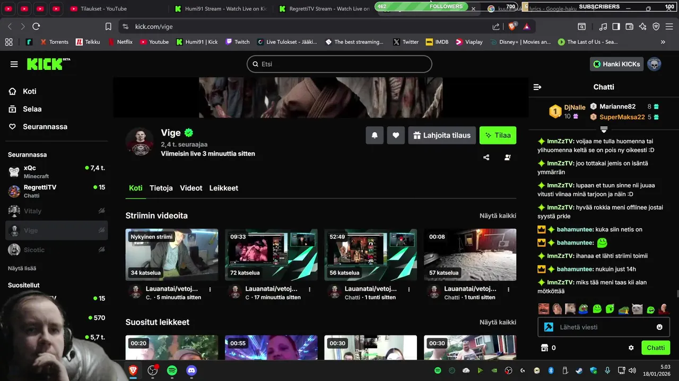Open the emoji picker in chat input

659,327
